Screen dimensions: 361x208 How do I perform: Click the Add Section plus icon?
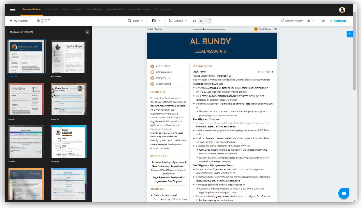tap(148, 29)
